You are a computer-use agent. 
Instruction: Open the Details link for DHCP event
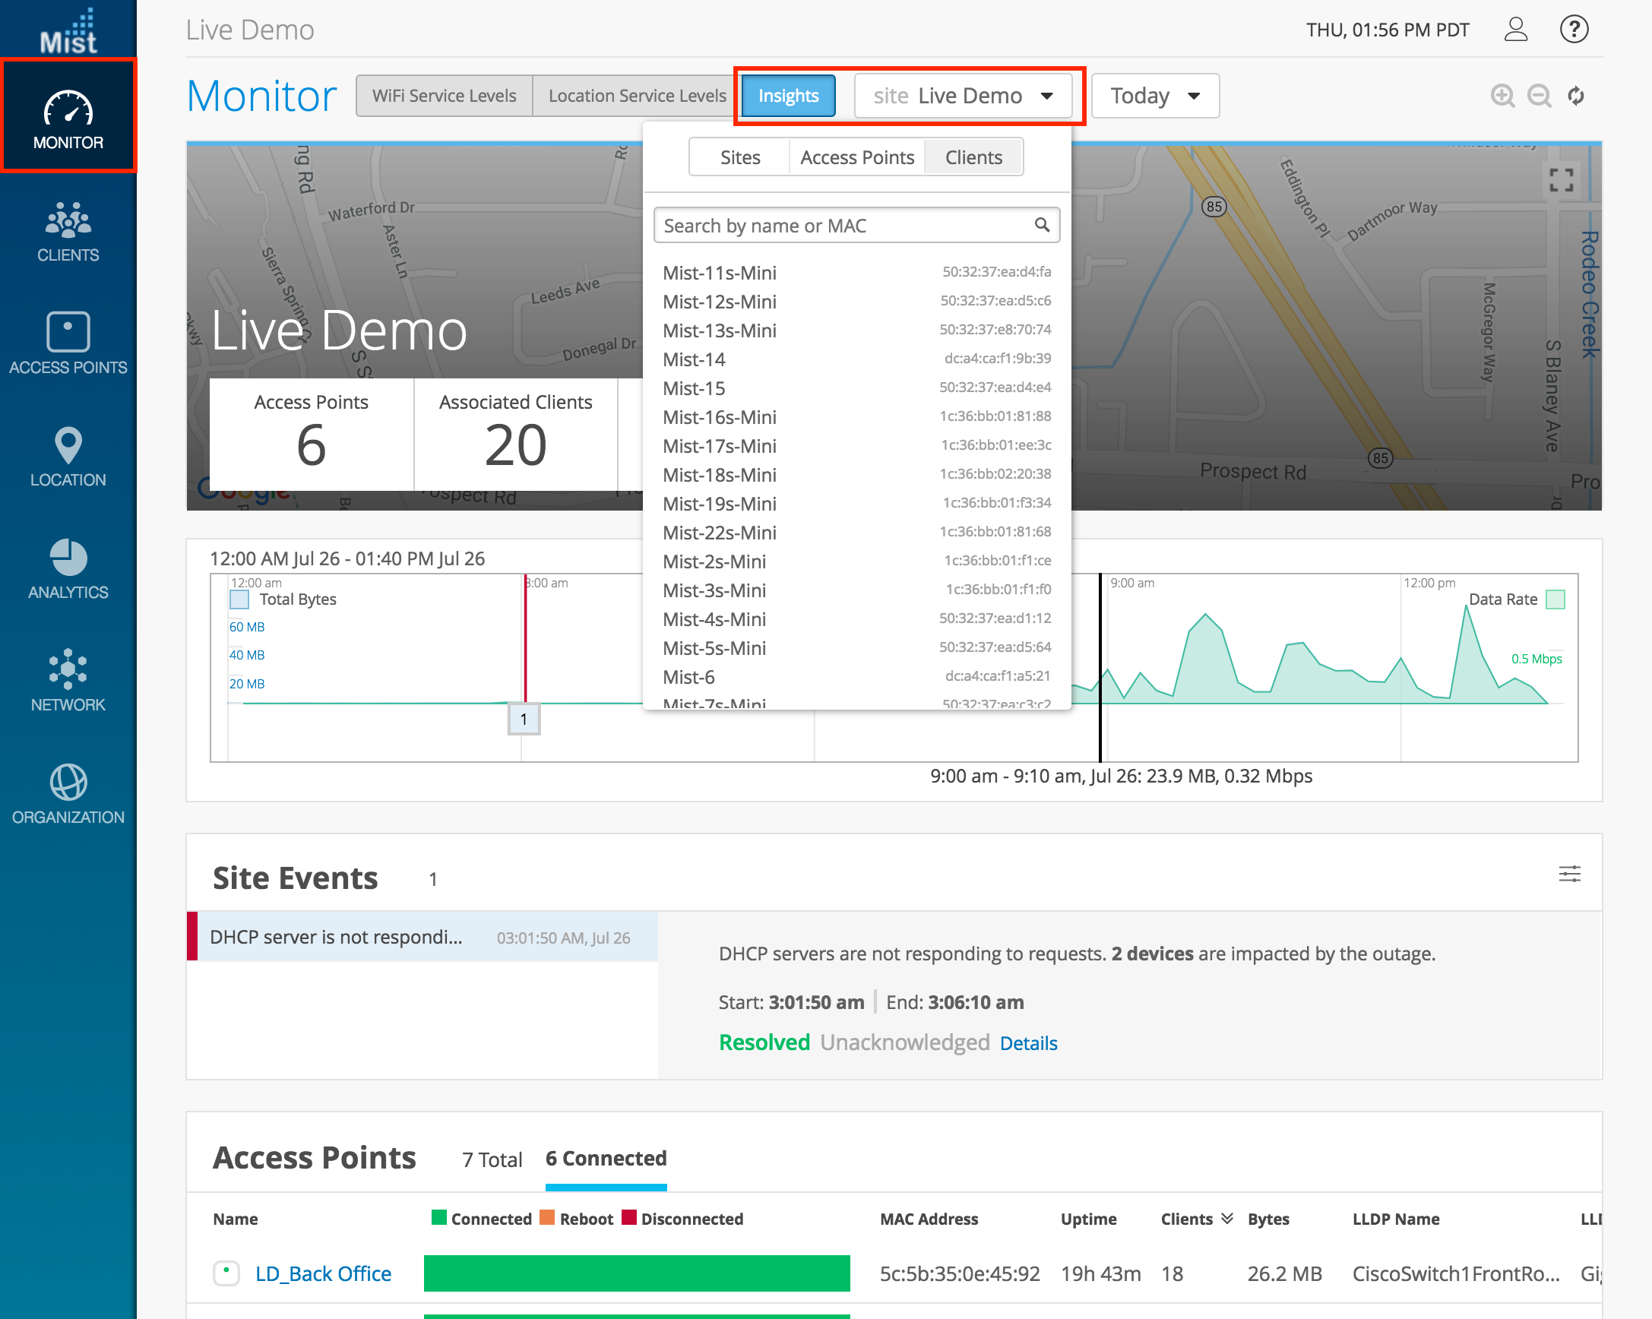click(1028, 1043)
